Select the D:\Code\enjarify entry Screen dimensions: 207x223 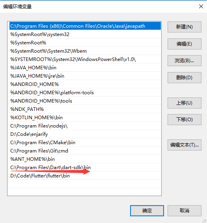tap(84, 134)
